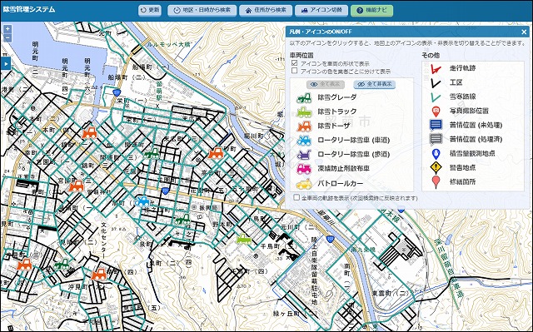Select the blue rotary snowplow on map
The height and width of the screenshot is (332, 533).
pos(142,201)
